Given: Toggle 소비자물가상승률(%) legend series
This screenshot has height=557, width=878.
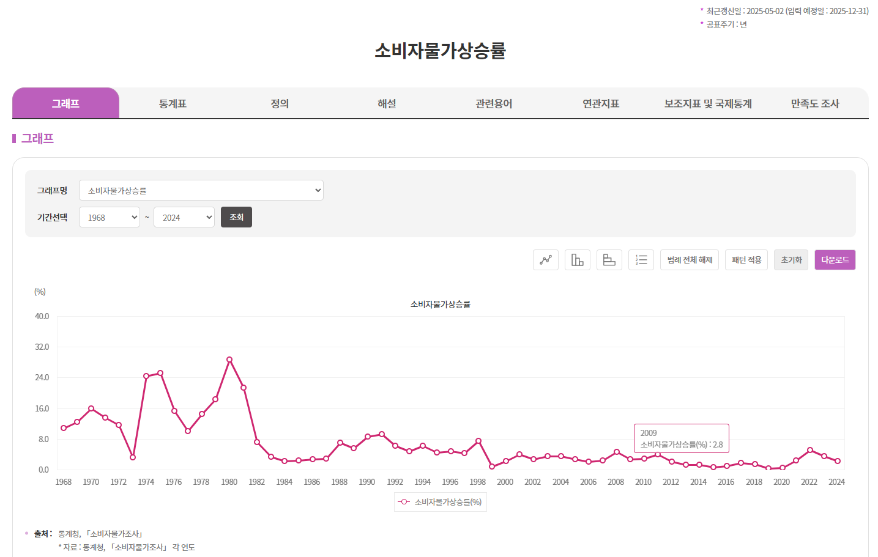Looking at the screenshot, I should click(x=441, y=502).
